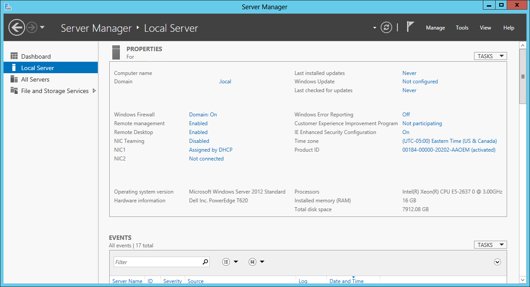
Task: Click the save query icon in Events
Action: coord(252,261)
